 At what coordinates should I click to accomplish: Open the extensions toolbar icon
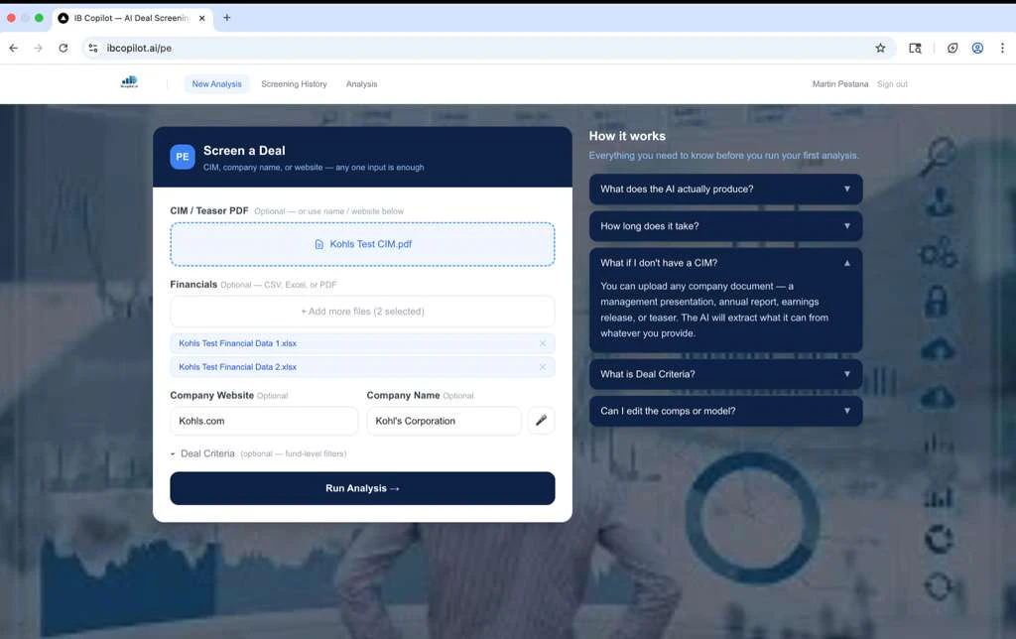click(x=952, y=48)
